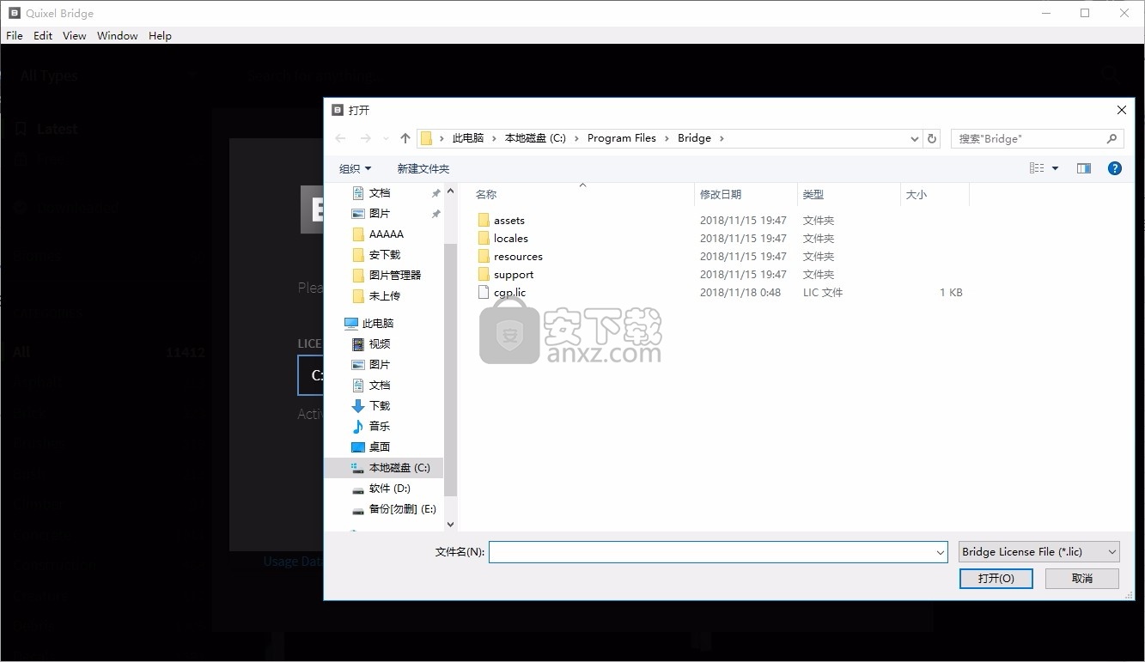Click the 取消 button

[1082, 579]
